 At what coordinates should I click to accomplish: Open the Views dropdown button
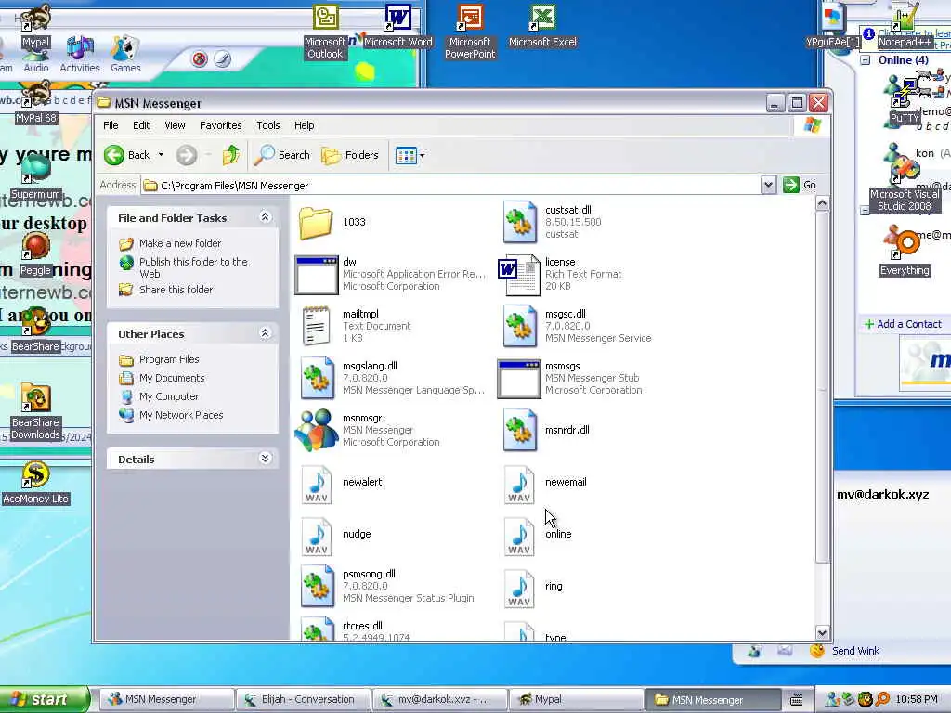[410, 155]
